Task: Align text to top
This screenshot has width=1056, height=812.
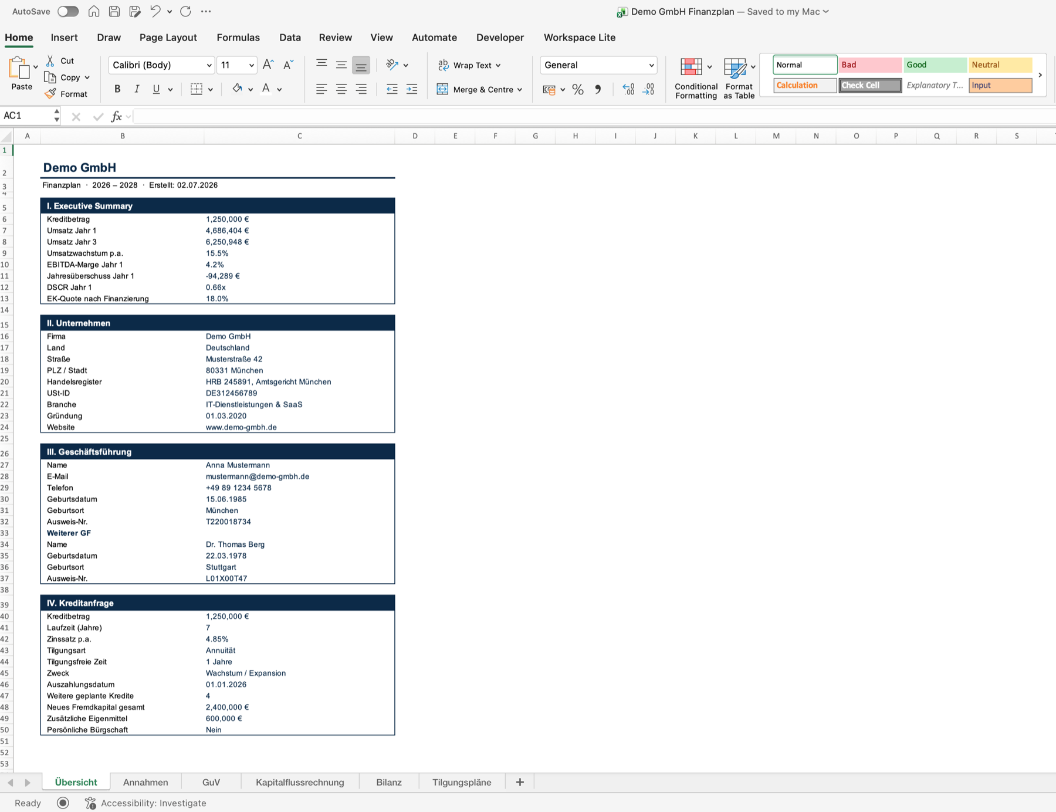Action: [x=321, y=64]
